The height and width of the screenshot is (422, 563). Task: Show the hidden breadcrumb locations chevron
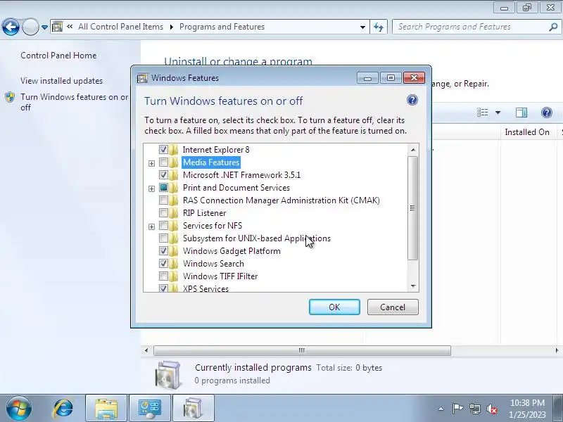click(x=70, y=27)
